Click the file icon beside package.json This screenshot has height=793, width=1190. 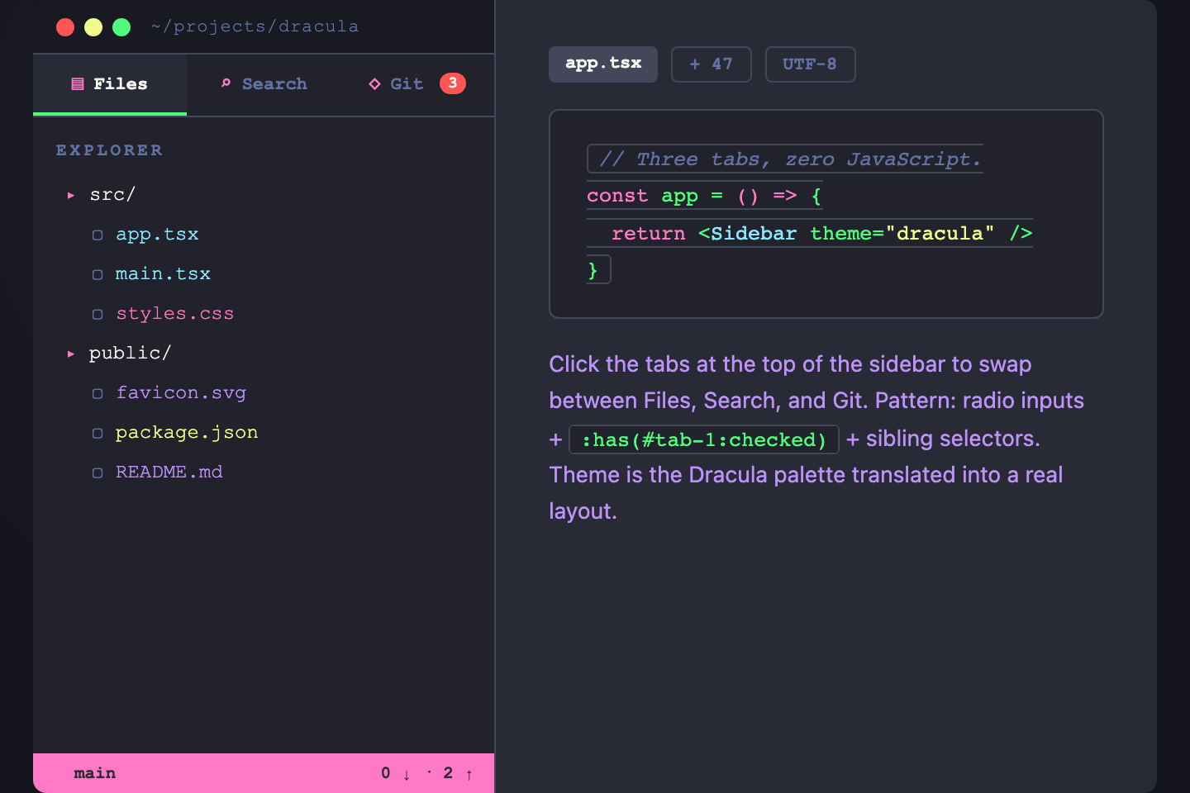(98, 434)
